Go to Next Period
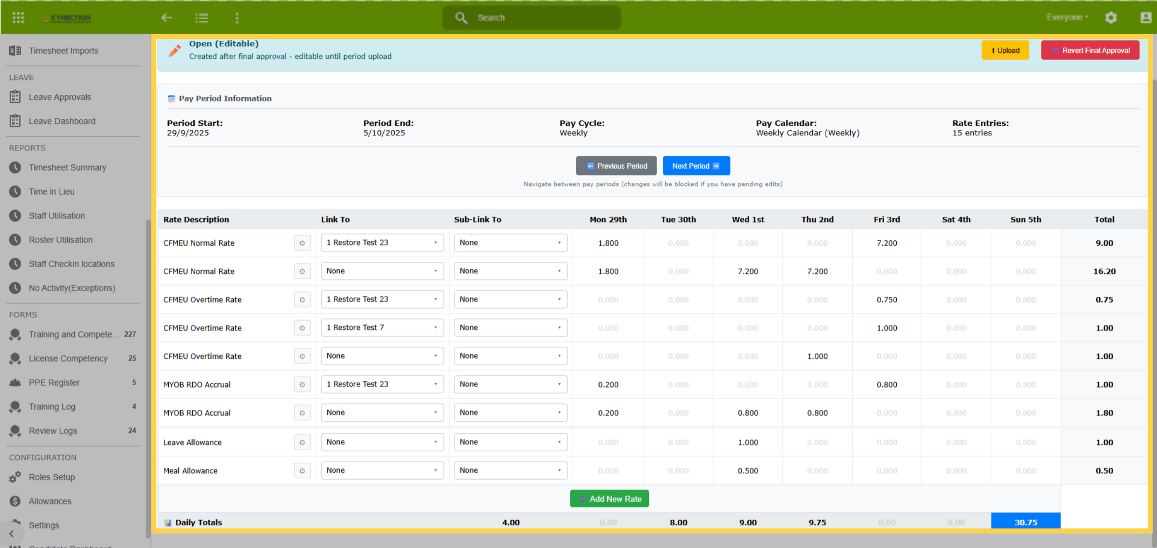The height and width of the screenshot is (548, 1157). pos(696,166)
